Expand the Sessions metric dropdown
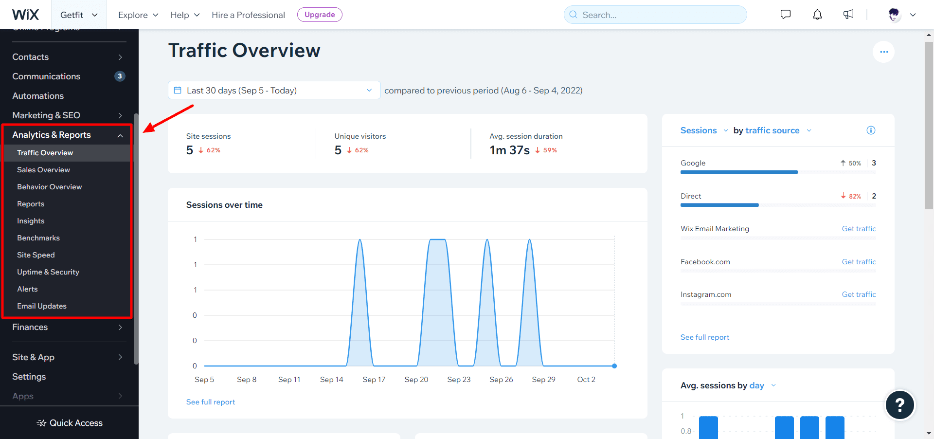934x439 pixels. tap(704, 130)
